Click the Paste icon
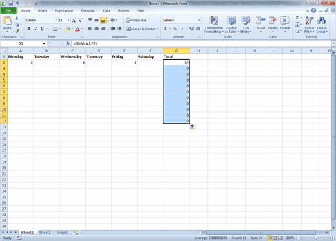The width and height of the screenshot is (336, 241). click(7, 21)
